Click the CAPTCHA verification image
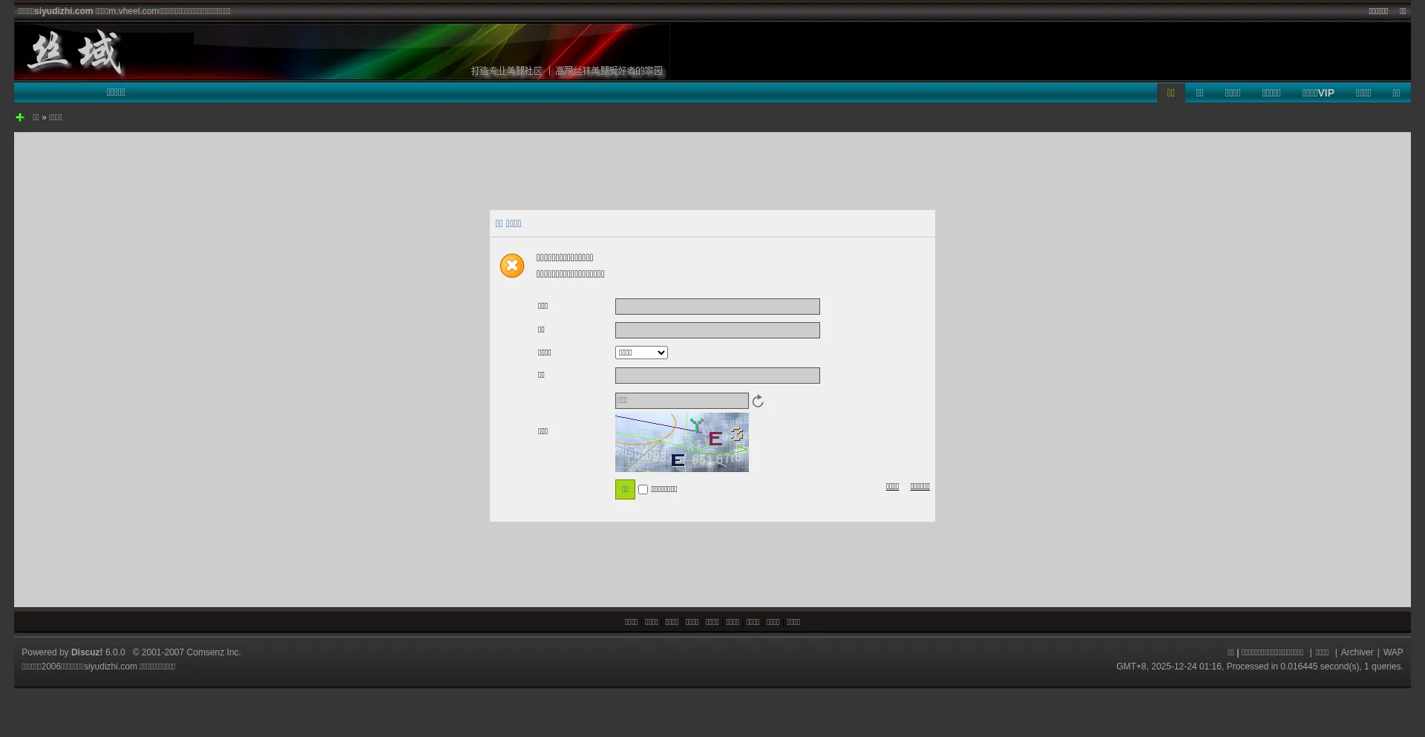The width and height of the screenshot is (1425, 737). coord(681,442)
